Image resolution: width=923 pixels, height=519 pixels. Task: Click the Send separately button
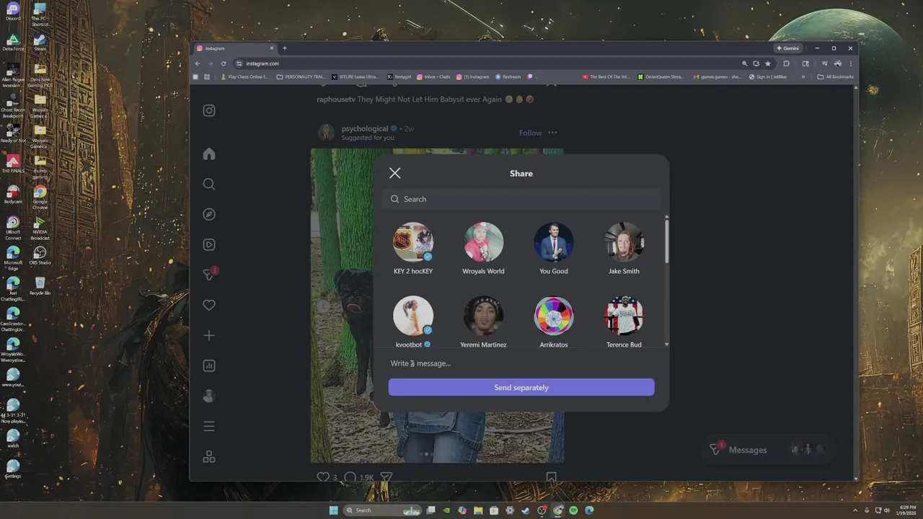click(x=521, y=387)
